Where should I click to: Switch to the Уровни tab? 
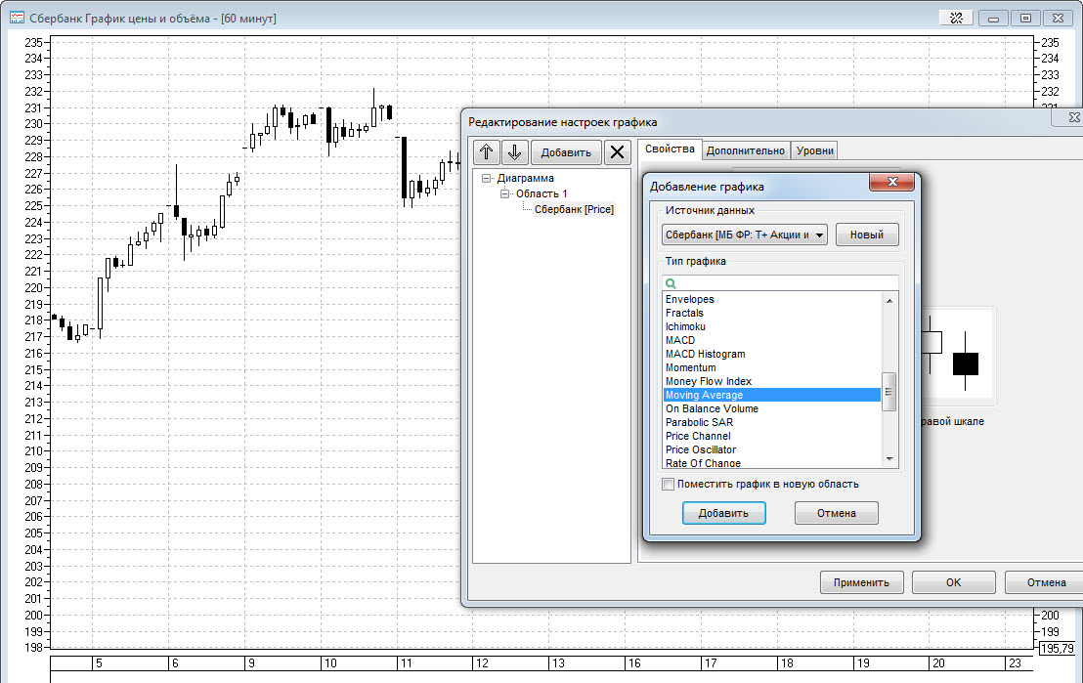click(815, 150)
